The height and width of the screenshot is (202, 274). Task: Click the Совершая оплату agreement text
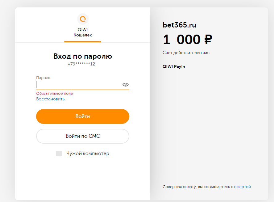pos(198,187)
